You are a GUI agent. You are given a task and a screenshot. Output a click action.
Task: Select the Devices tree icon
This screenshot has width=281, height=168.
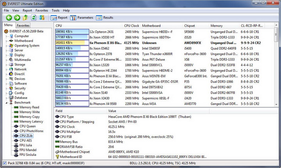[x=11, y=79]
